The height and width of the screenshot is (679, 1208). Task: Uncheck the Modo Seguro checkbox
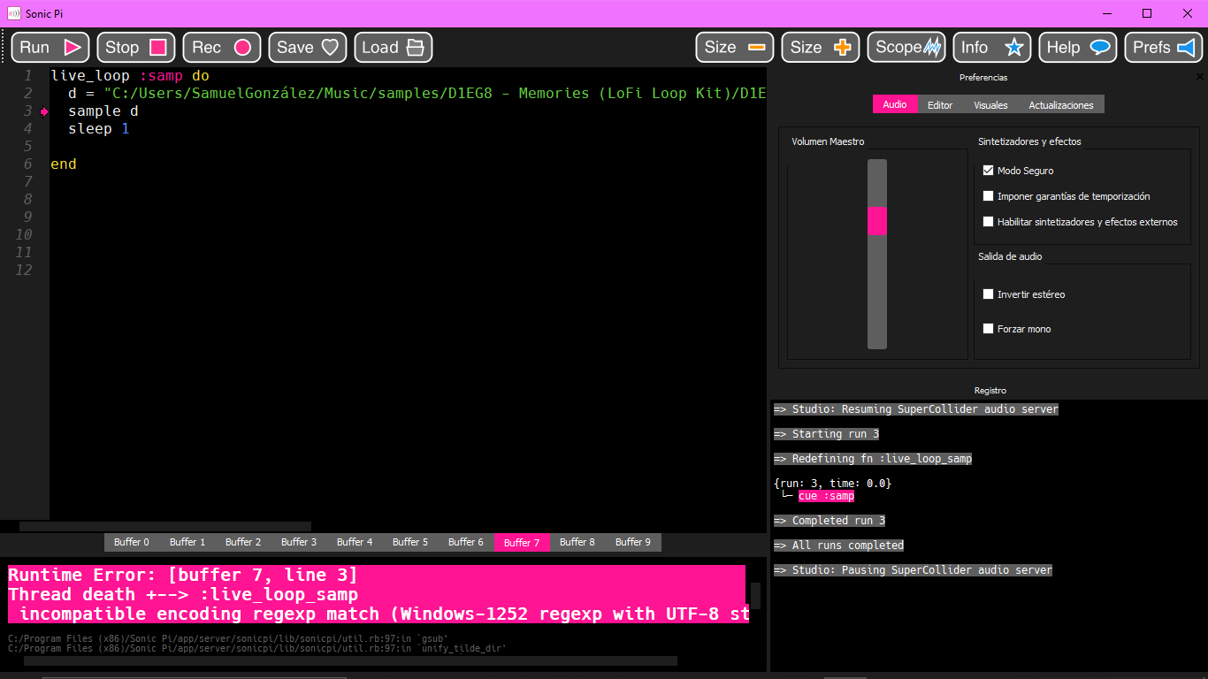click(989, 171)
